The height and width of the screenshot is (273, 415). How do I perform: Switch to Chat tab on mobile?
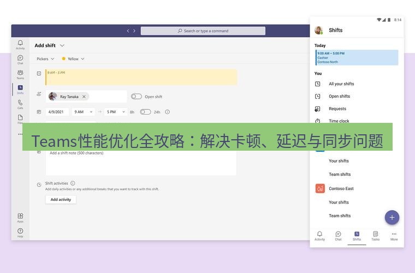pos(338,236)
